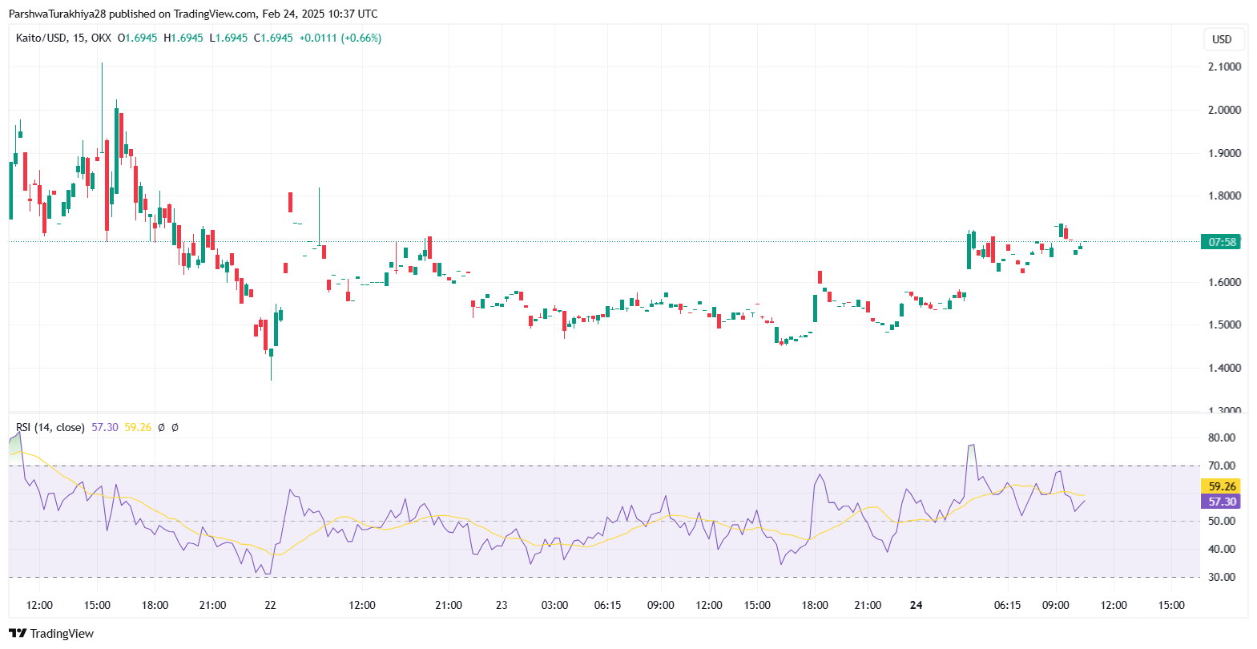
Task: Click the yellow 59.26 RSI axis label
Action: [x=1221, y=486]
